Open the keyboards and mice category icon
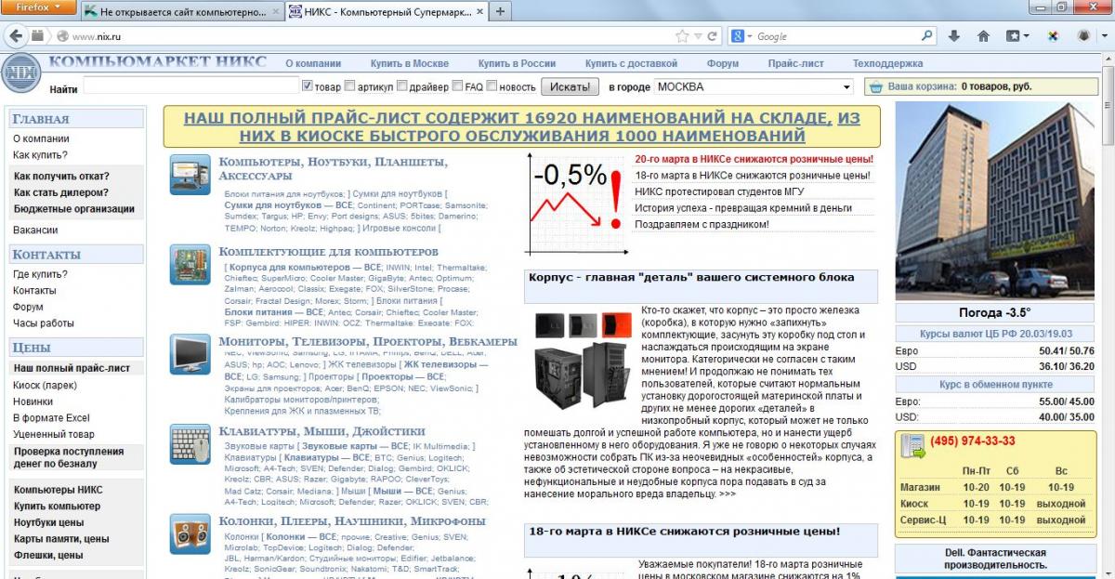The image size is (1115, 579). click(x=190, y=444)
